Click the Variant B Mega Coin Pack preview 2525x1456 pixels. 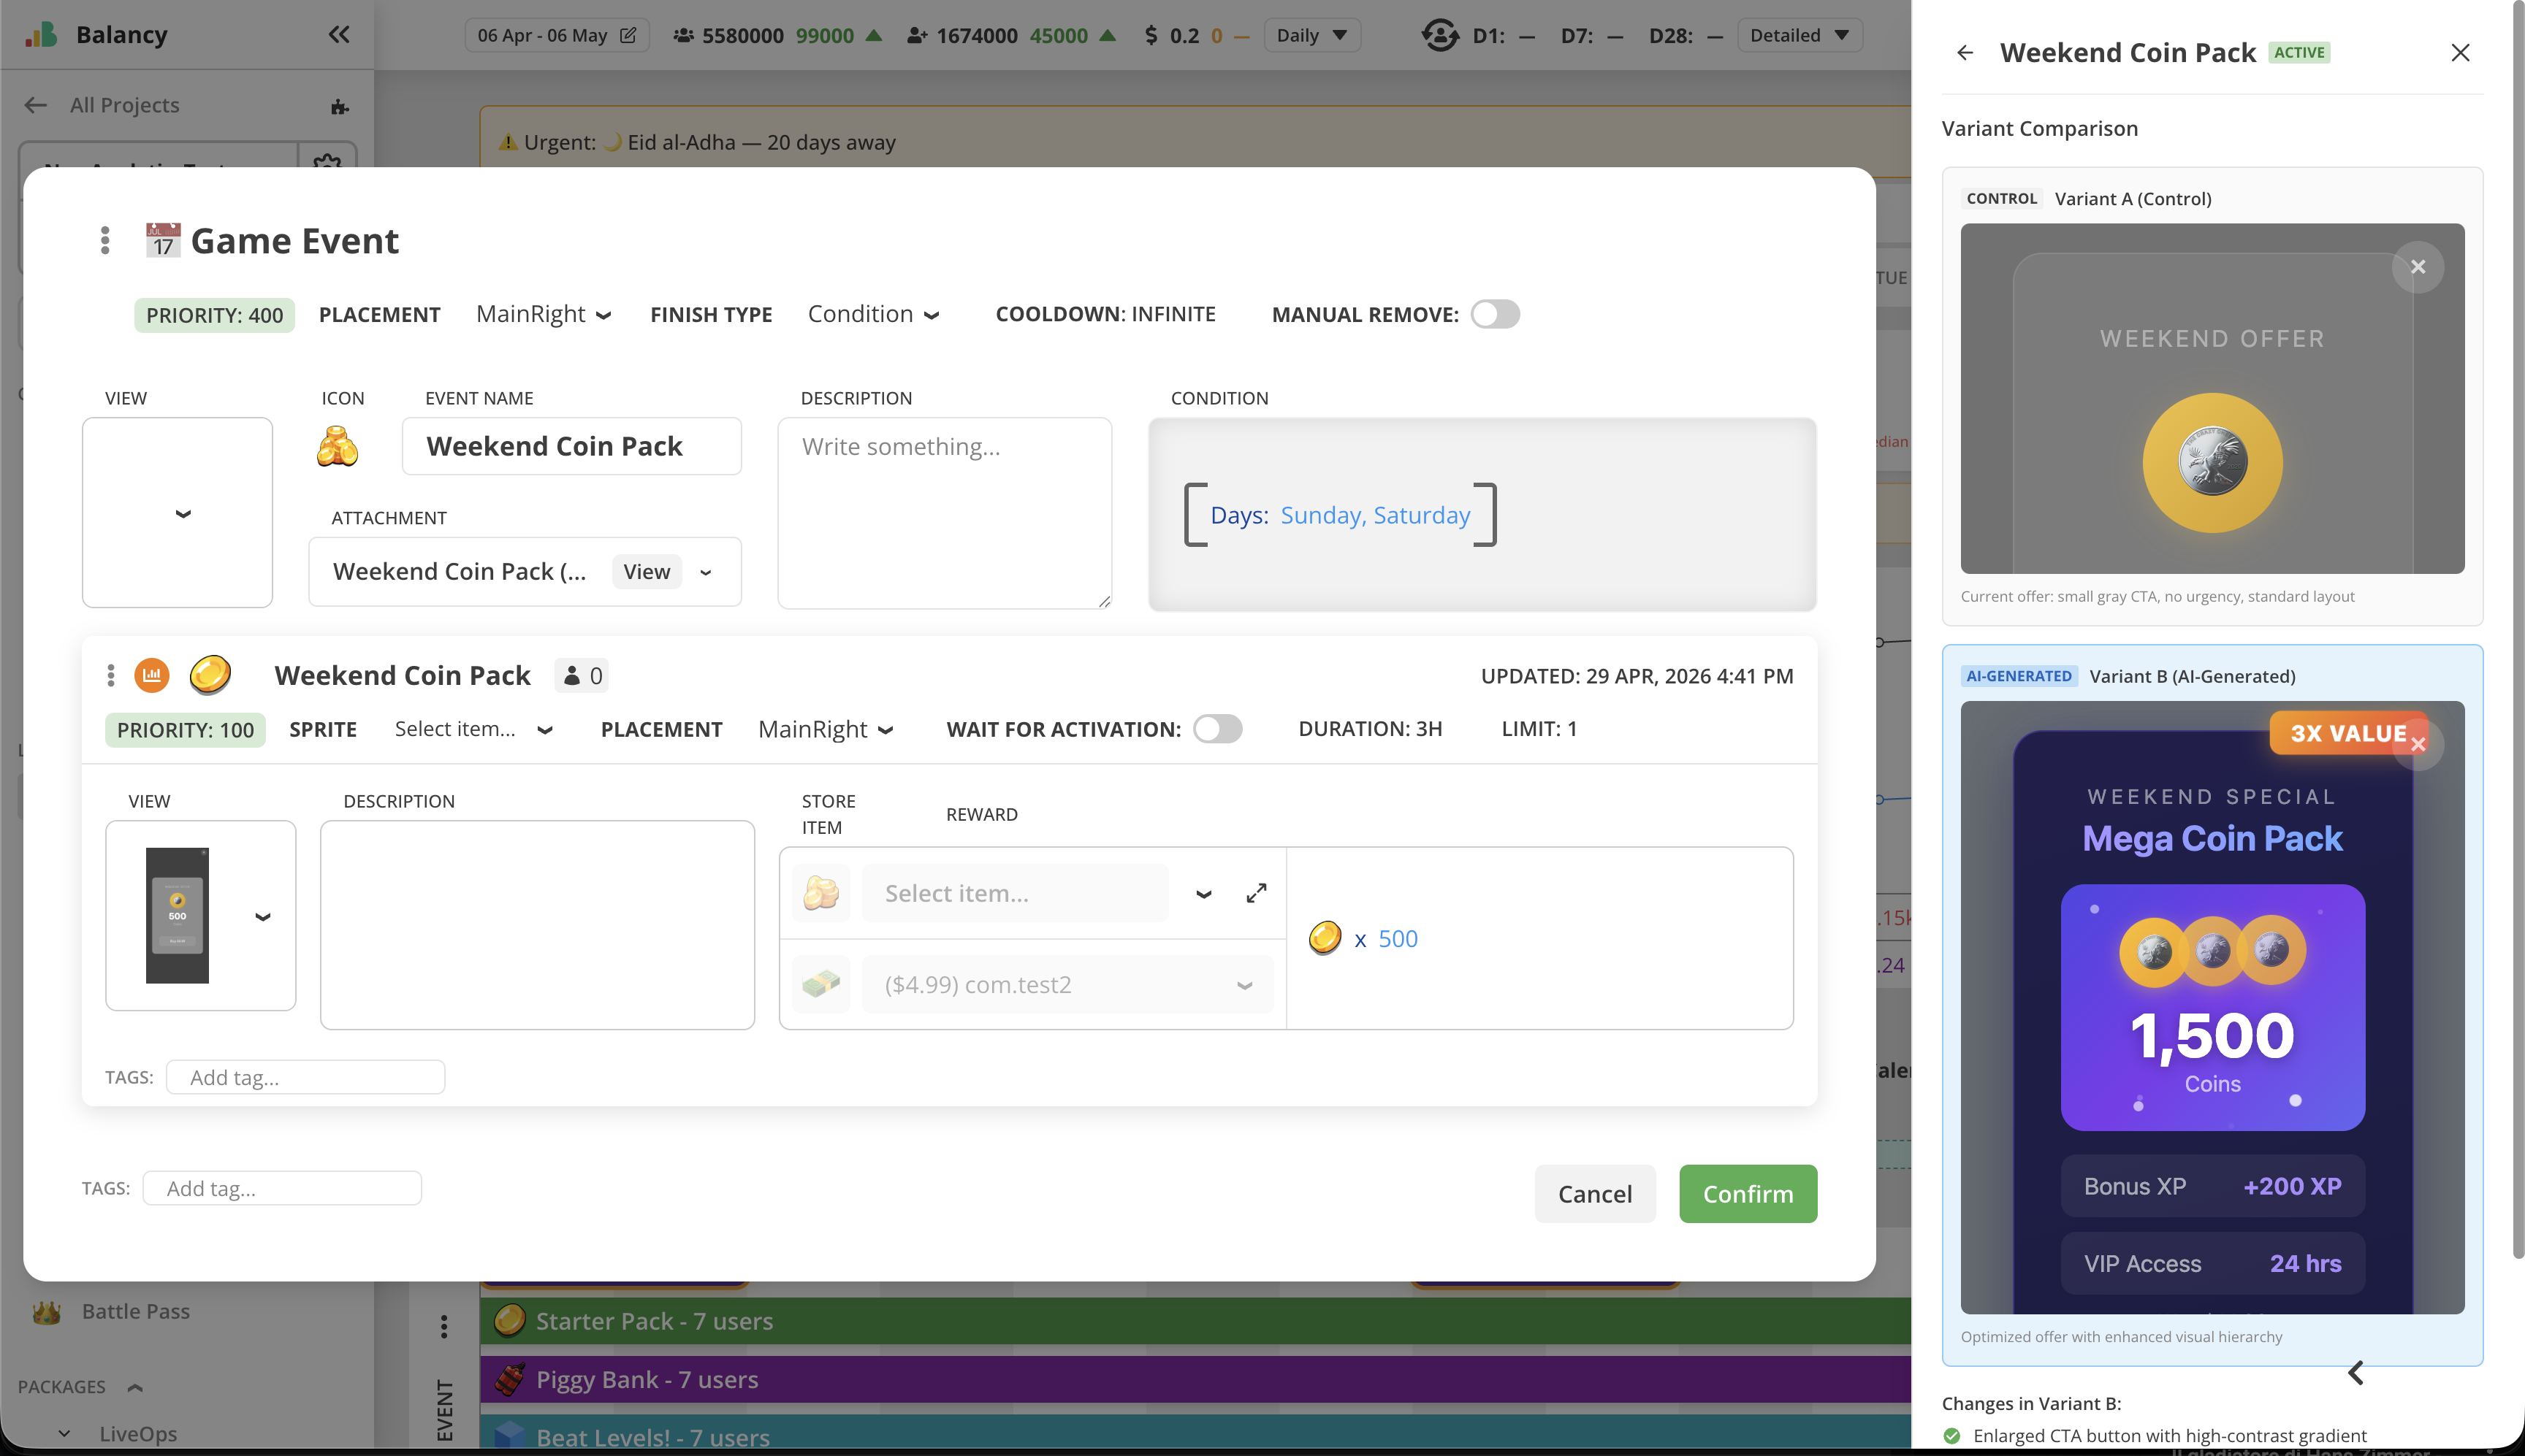click(x=2212, y=1008)
